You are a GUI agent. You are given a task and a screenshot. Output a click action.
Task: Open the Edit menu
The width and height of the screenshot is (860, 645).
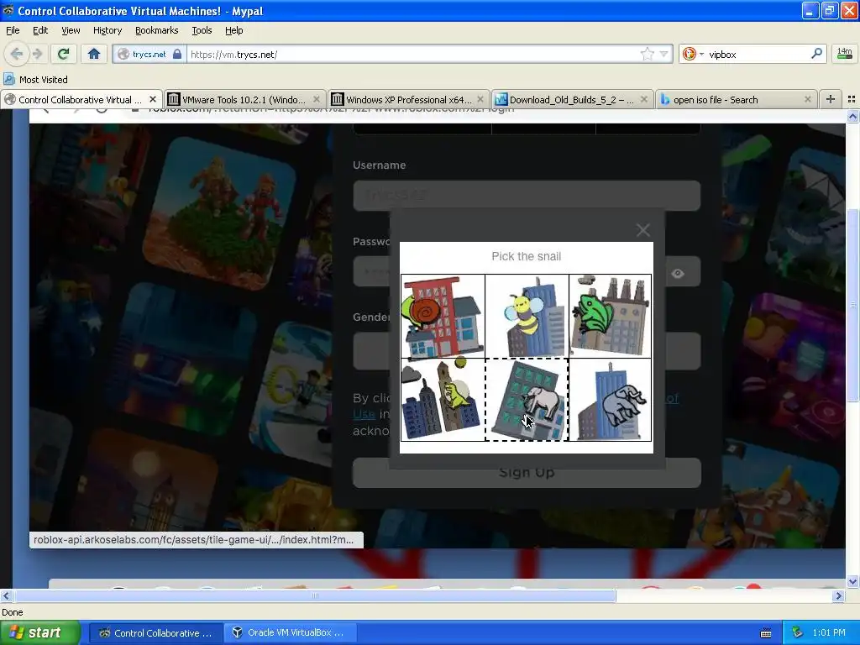click(40, 30)
